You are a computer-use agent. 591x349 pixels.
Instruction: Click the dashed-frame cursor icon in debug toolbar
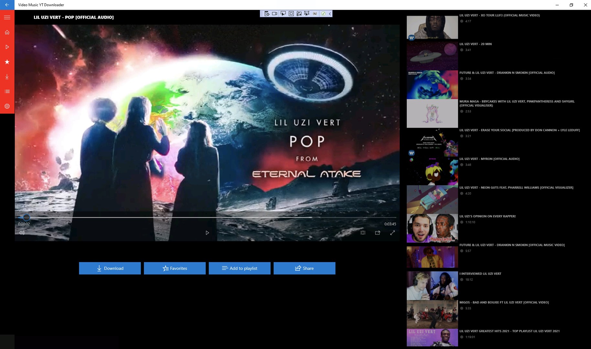tap(307, 14)
